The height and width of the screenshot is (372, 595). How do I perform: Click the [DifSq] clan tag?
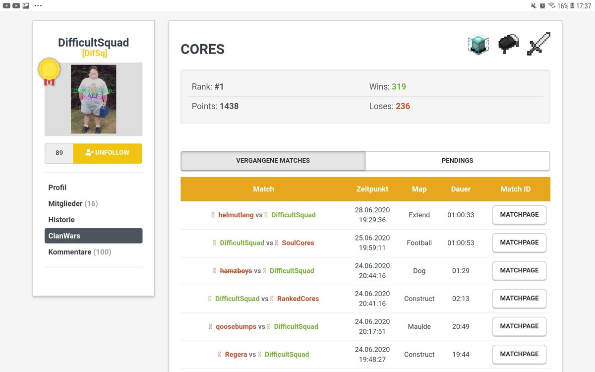94,53
